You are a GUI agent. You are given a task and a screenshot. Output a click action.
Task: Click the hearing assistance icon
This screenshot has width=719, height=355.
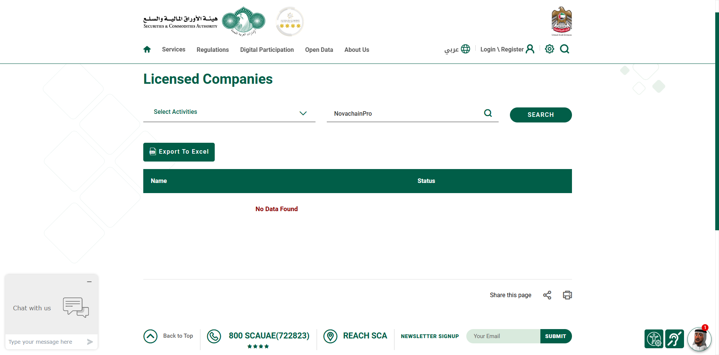point(674,339)
